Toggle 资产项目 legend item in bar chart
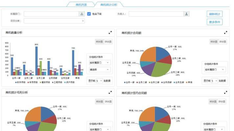The width and height of the screenshot is (234, 131). [69, 82]
